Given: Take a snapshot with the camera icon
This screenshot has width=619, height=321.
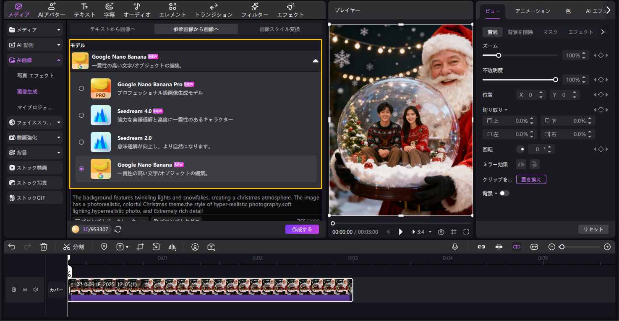Looking at the screenshot, I should [441, 231].
